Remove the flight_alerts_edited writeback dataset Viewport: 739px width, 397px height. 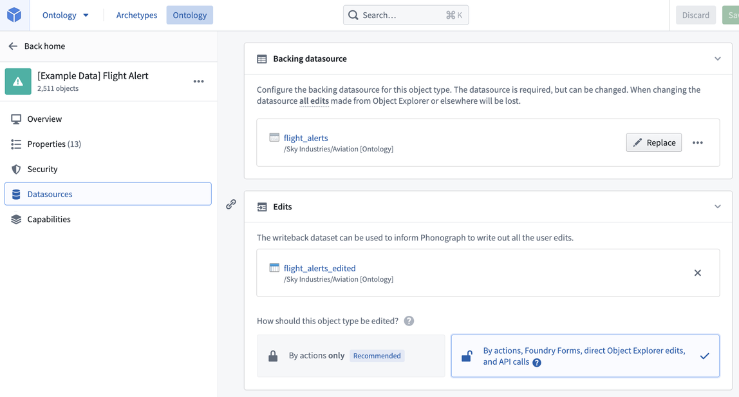[698, 273]
